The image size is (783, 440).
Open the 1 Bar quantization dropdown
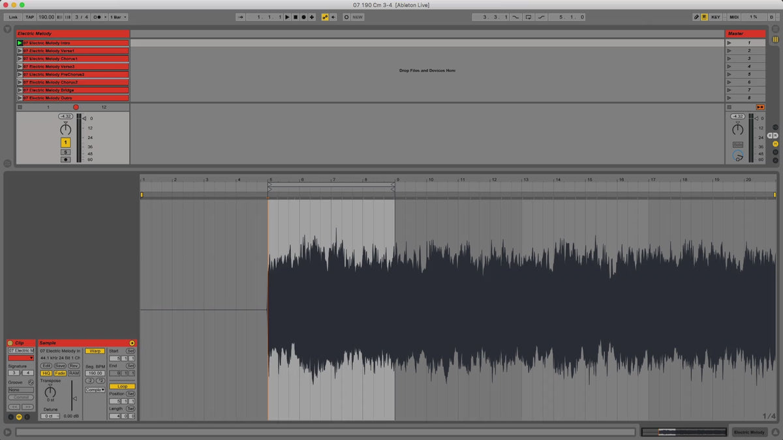click(118, 17)
